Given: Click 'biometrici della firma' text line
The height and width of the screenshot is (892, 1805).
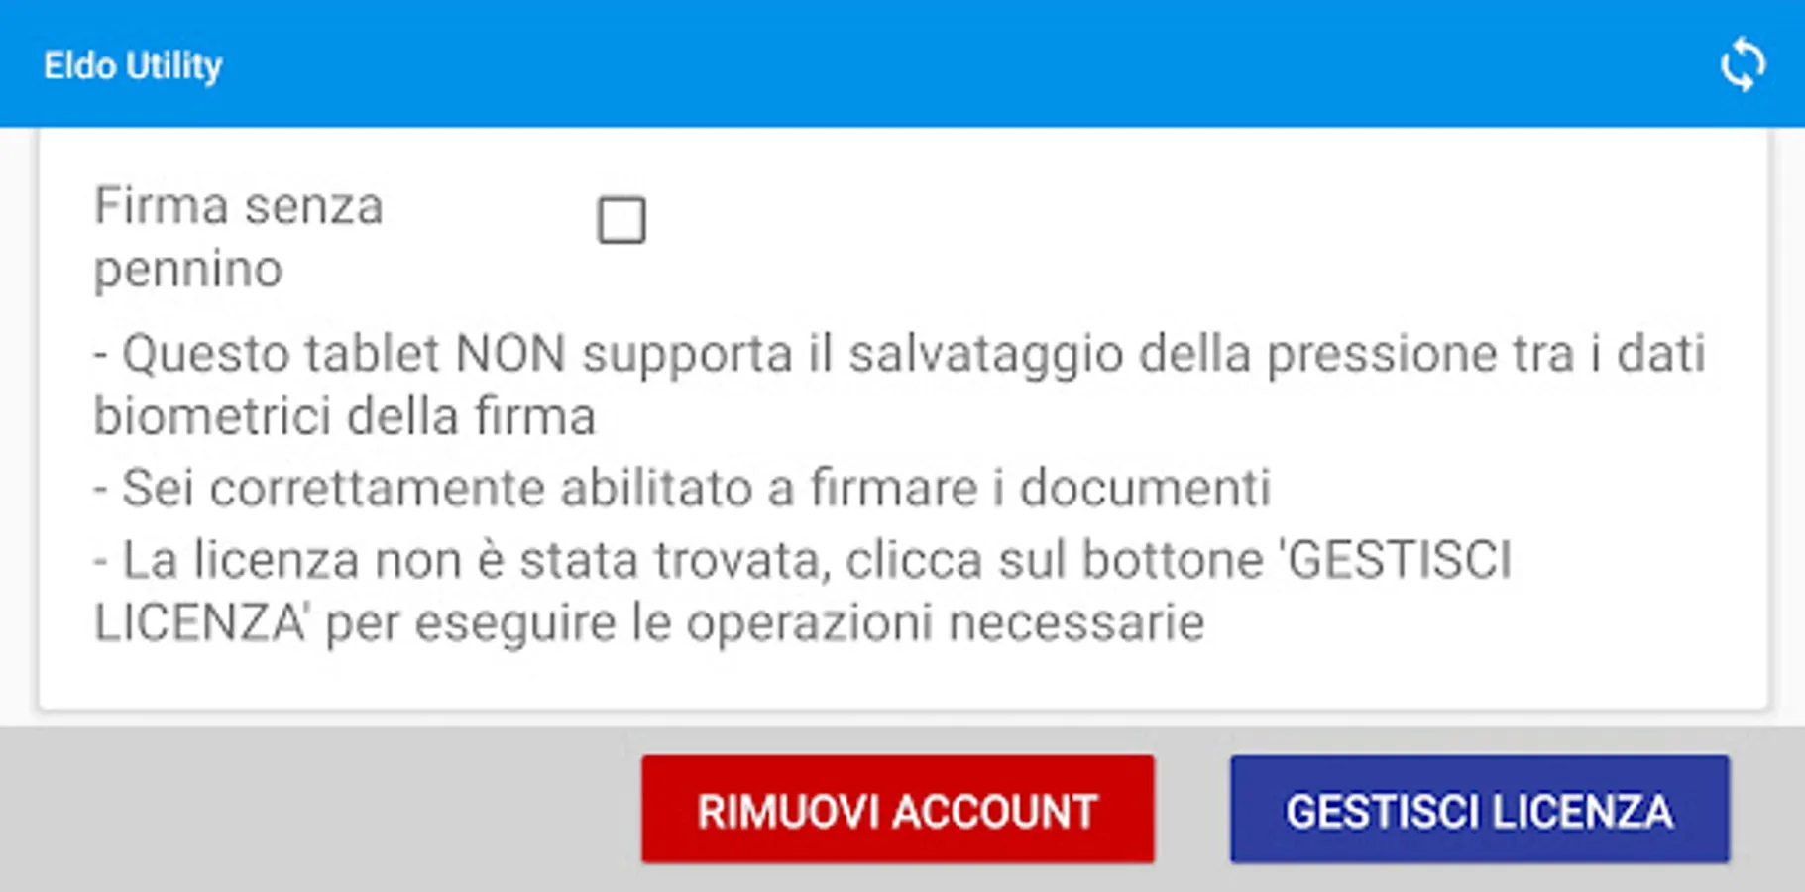Looking at the screenshot, I should tap(344, 415).
